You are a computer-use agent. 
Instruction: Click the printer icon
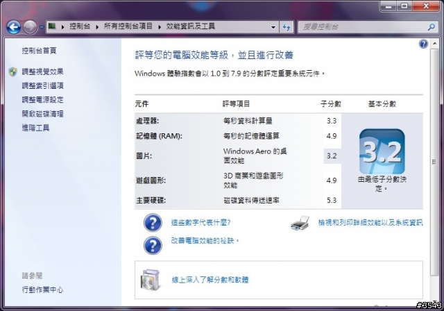point(300,223)
